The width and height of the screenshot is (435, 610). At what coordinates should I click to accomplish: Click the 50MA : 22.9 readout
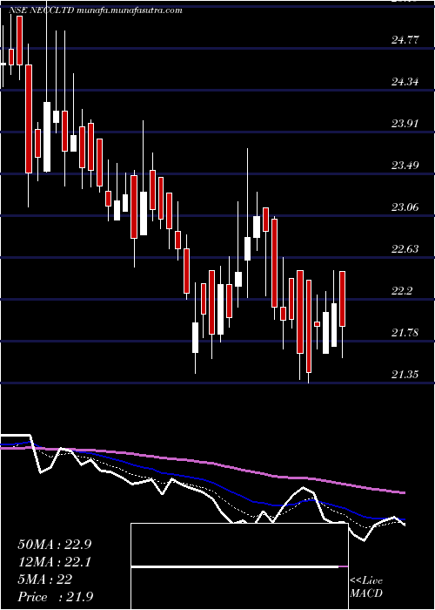pyautogui.click(x=54, y=545)
